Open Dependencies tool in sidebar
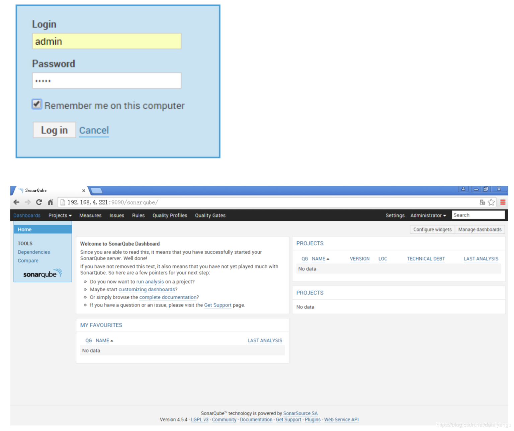This screenshot has height=431, width=514. pos(34,252)
